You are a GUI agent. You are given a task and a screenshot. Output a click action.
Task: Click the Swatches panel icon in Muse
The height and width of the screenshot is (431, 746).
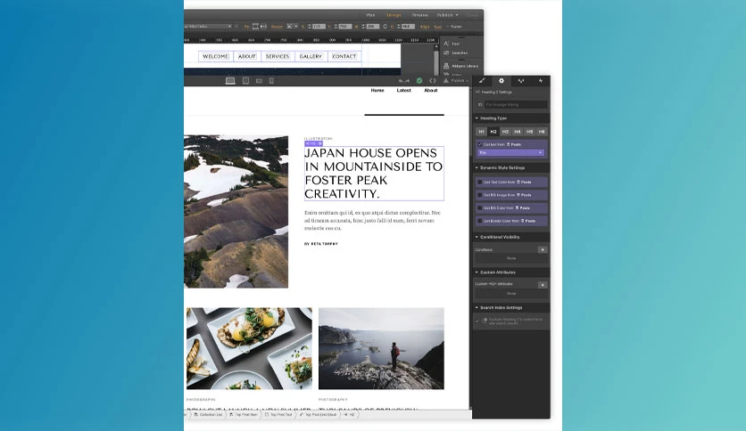tap(446, 53)
